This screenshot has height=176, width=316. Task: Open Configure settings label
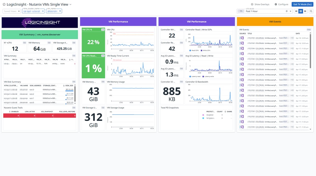tap(283, 4)
